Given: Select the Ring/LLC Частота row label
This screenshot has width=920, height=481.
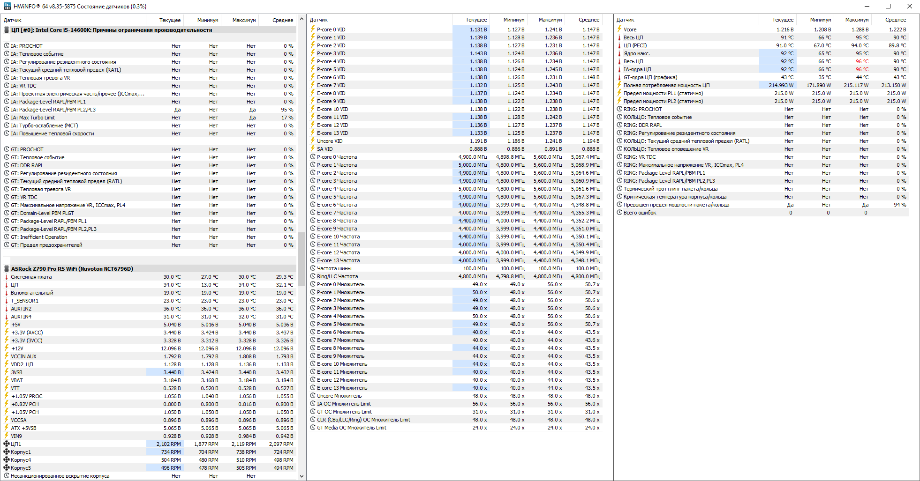Looking at the screenshot, I should click(x=337, y=276).
